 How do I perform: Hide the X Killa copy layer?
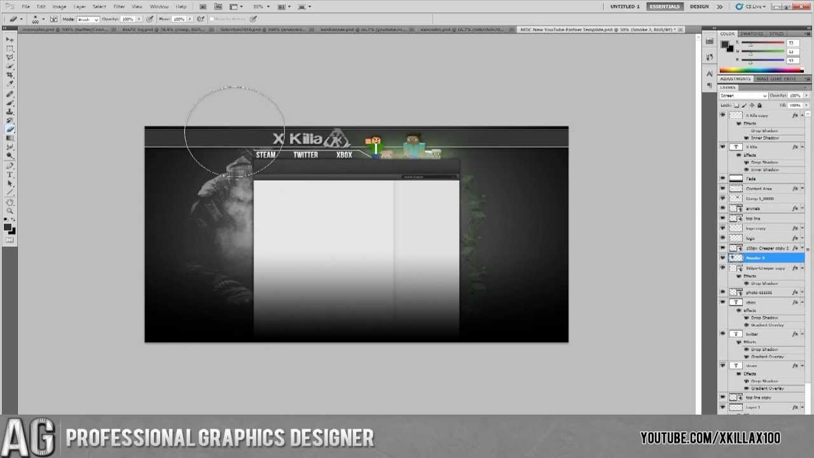tap(722, 115)
